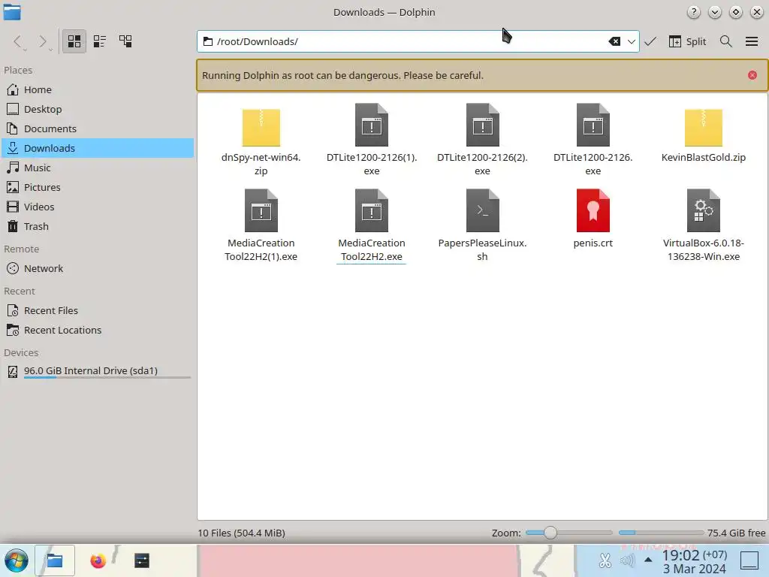Click the free disk space bar
Image resolution: width=769 pixels, height=577 pixels.
[x=661, y=533]
